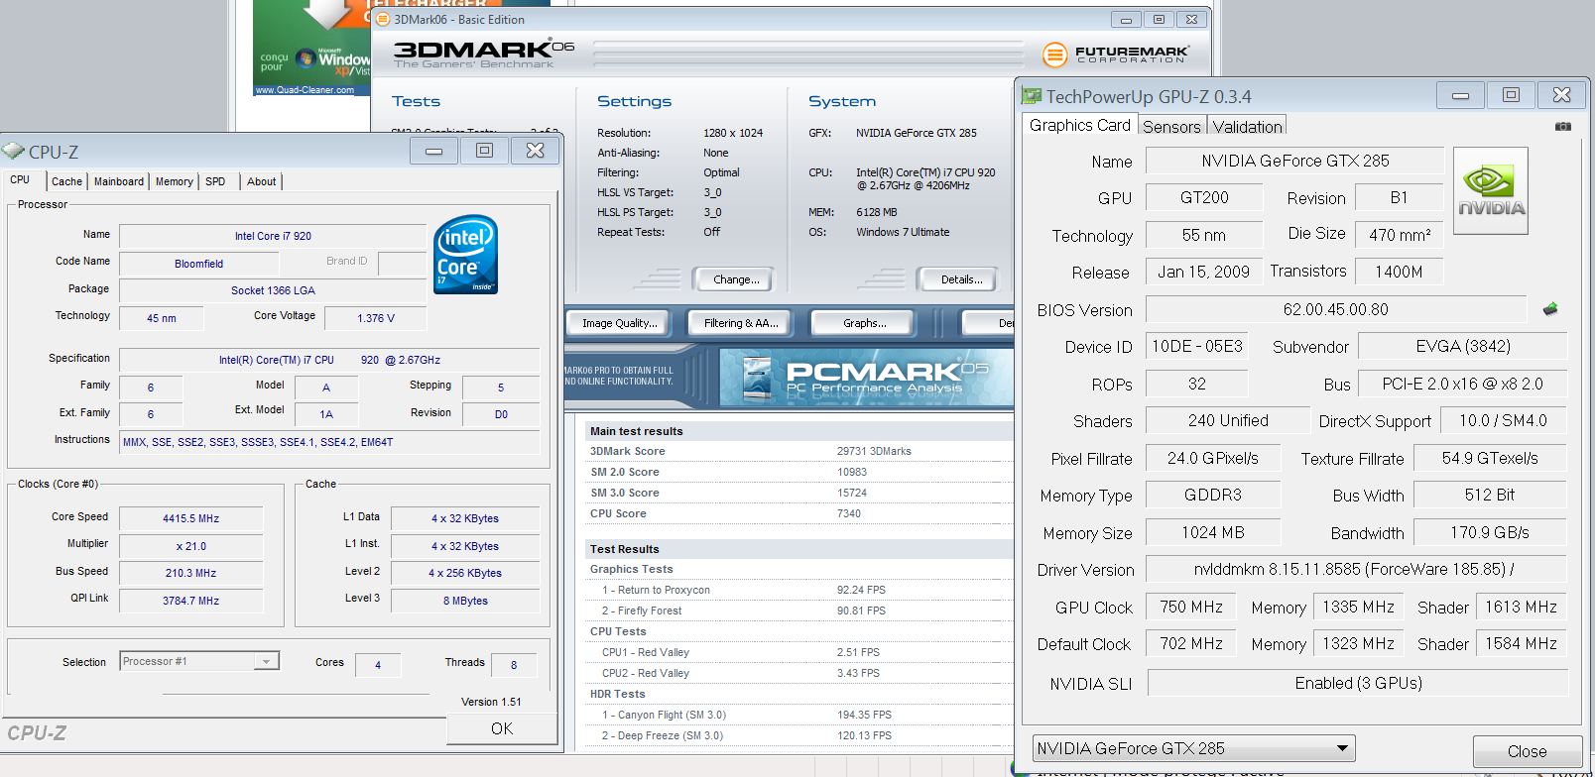Click the Bus Speed value 210.3 MHz
The height and width of the screenshot is (777, 1595).
click(x=190, y=573)
